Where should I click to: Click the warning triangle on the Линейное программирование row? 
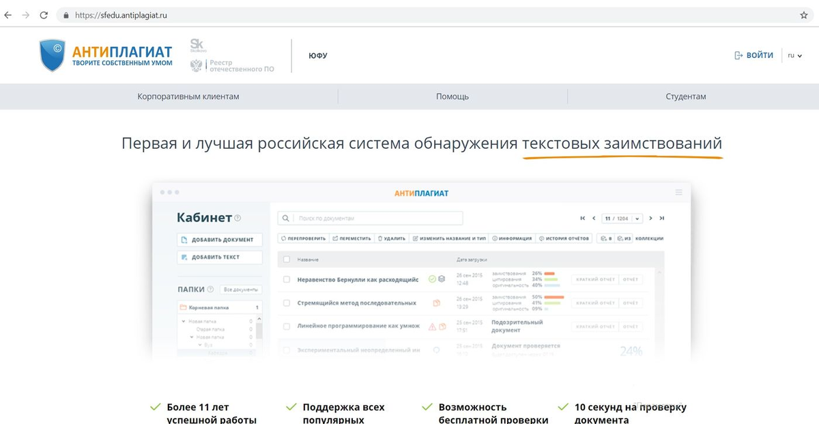tap(432, 326)
